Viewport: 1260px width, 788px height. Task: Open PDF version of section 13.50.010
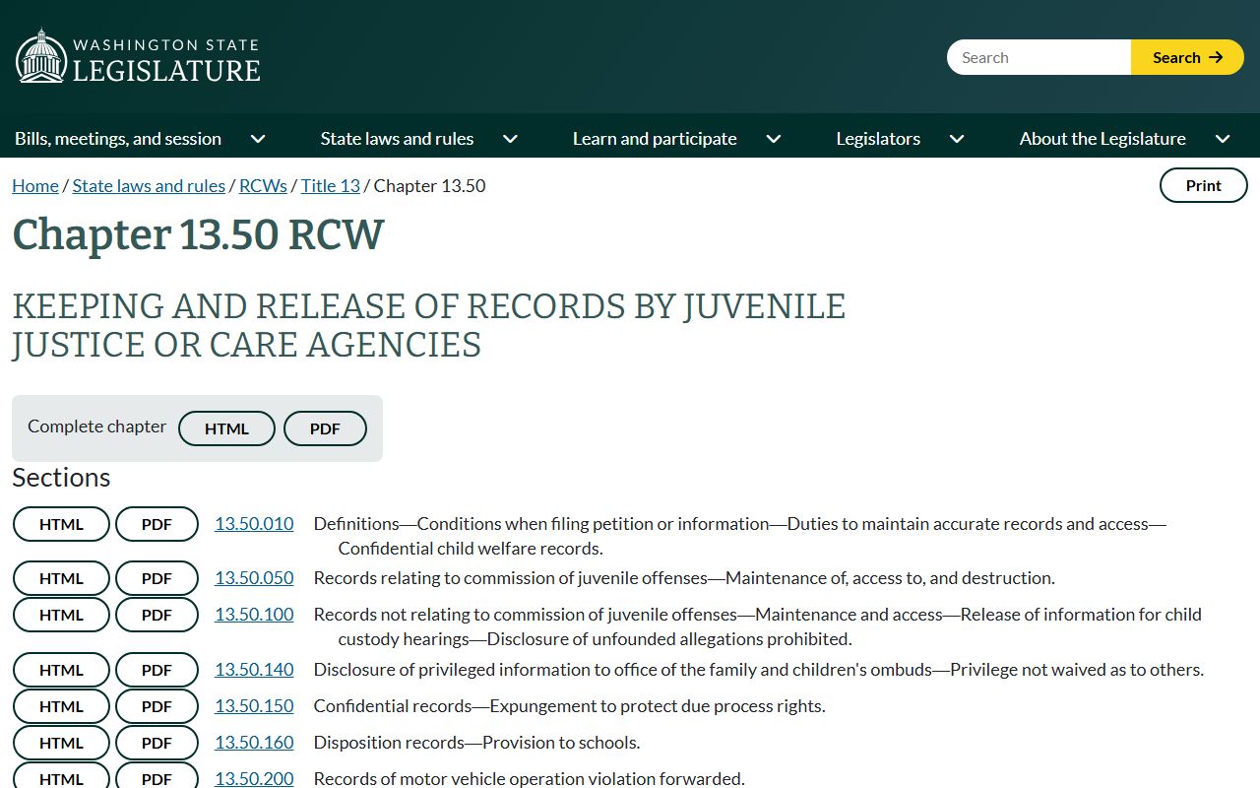(x=157, y=524)
